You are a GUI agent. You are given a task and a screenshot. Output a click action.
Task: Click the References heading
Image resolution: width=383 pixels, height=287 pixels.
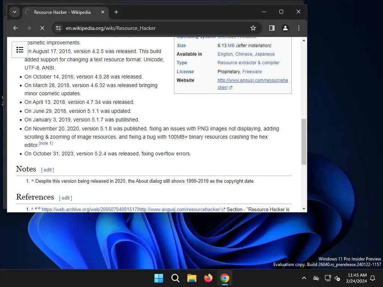pos(35,197)
